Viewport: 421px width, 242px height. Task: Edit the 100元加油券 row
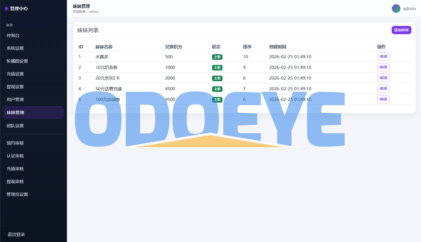coord(383,99)
